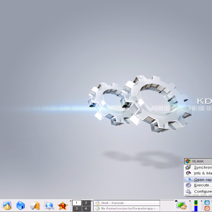The image size is (212, 212).
Task: Select the Synchronize menu entry
Action: 198,167
